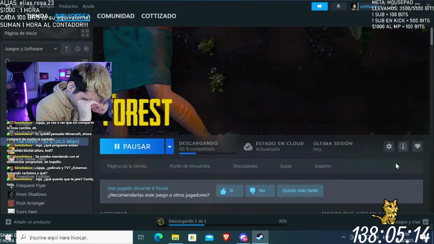Choose No thumbs-down for recommendation
The image size is (434, 244).
tap(260, 191)
